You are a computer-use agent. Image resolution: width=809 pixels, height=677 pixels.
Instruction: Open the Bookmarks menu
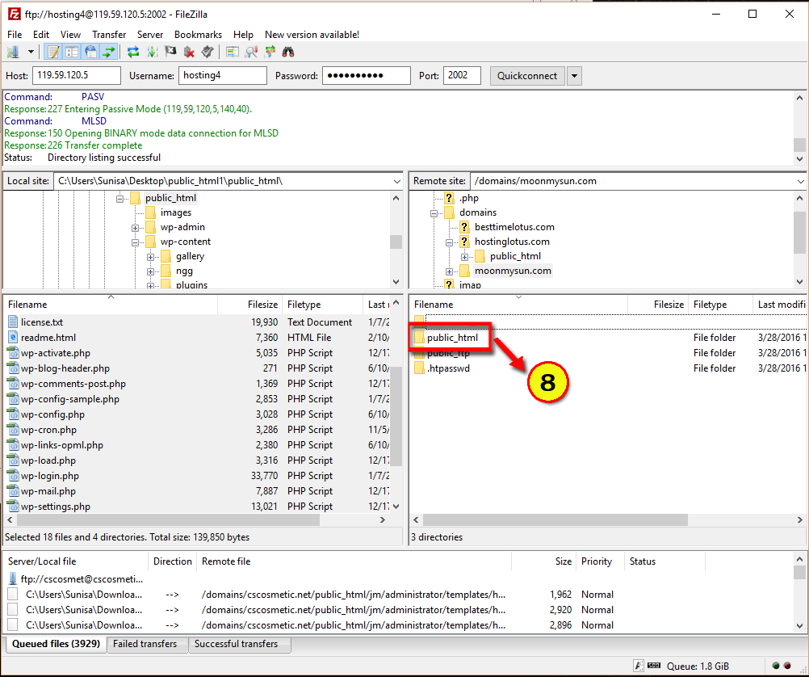point(198,35)
